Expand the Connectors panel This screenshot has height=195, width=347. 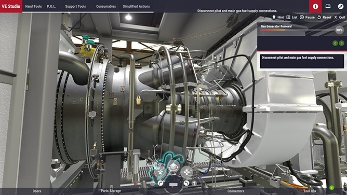pos(236,191)
